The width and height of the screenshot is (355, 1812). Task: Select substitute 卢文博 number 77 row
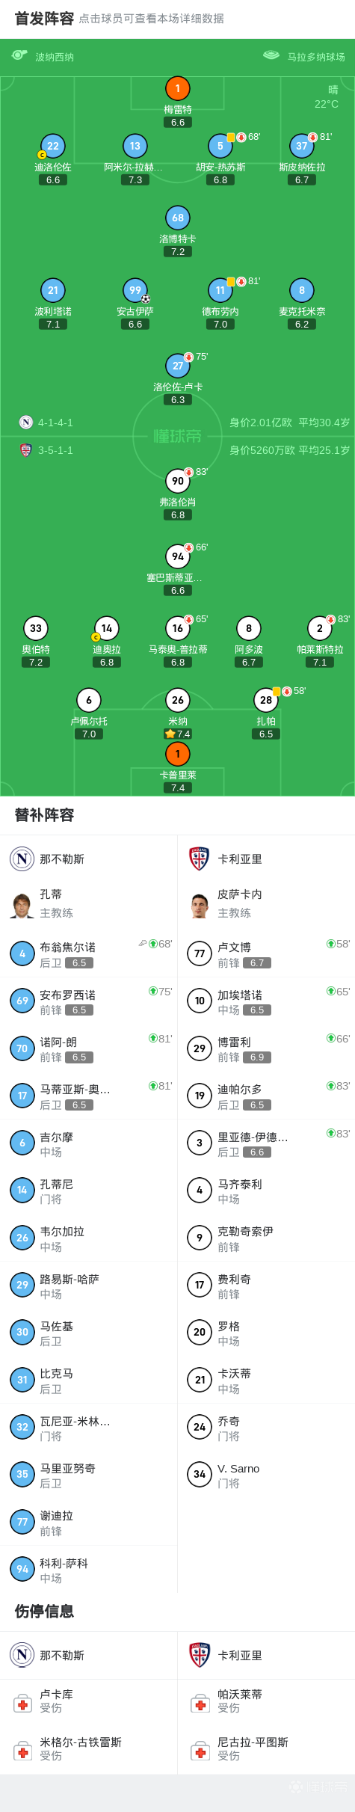tap(266, 954)
